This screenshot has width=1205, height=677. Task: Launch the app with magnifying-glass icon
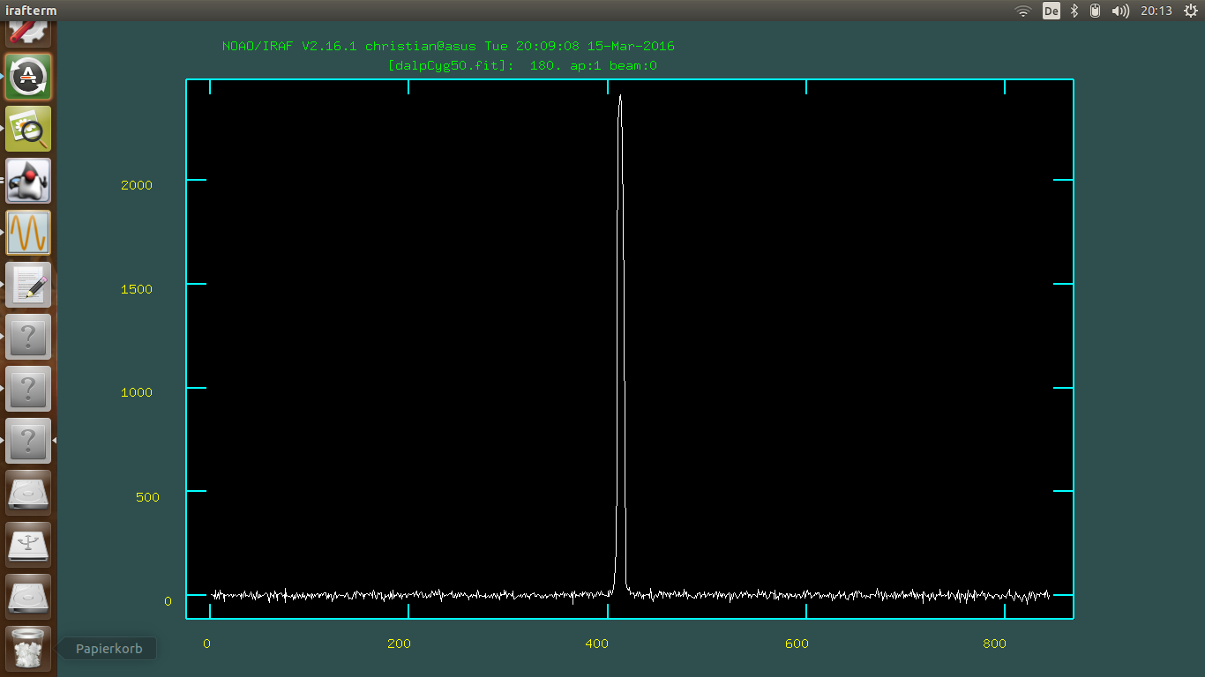28,129
